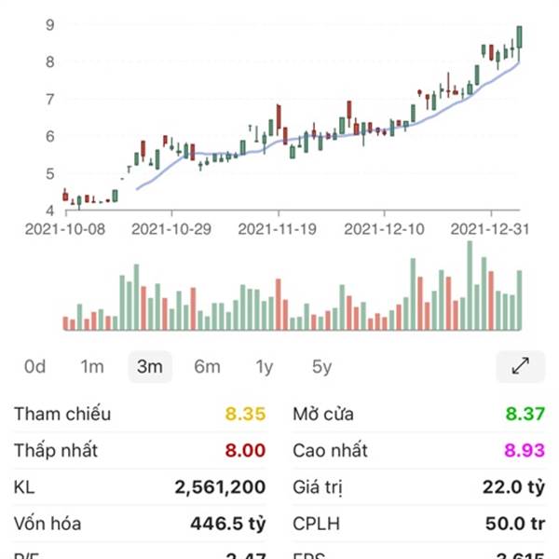Tap the Mở cửa label
Image resolution: width=559 pixels, height=559 pixels.
(x=323, y=414)
